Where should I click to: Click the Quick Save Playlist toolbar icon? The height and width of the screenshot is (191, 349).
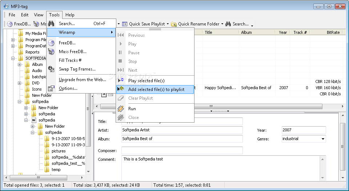point(125,24)
